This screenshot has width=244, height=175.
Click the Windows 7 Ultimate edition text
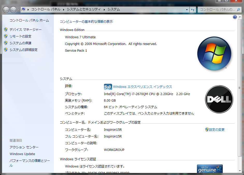coord(80,37)
